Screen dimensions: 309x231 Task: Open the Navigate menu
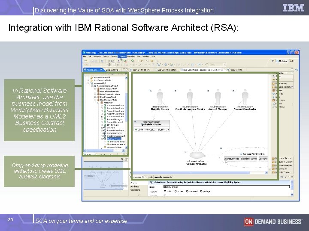tap(97, 56)
